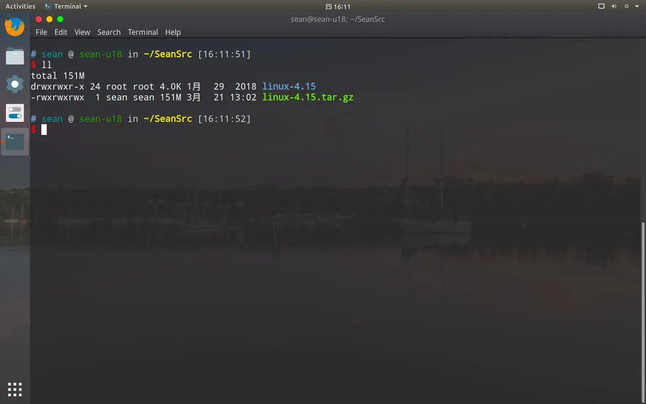
Task: Click the Activities button
Action: 20,6
